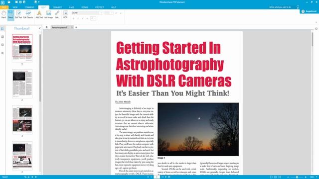The image size is (319, 179).
Task: Click the font color swatch
Action: [x=92, y=18]
